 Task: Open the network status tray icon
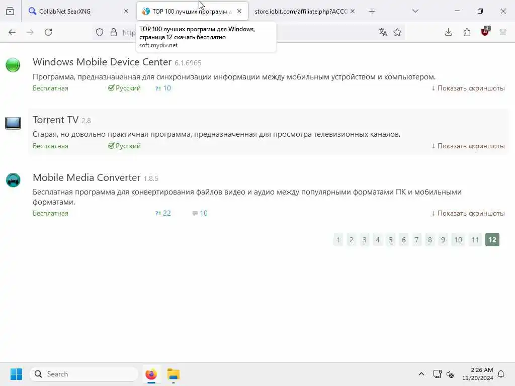pos(437,374)
